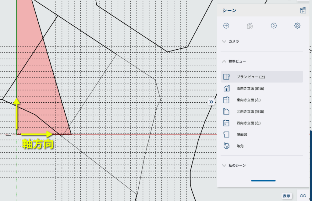Select 西向き立面 (左) view
The width and height of the screenshot is (312, 201).
(262, 123)
